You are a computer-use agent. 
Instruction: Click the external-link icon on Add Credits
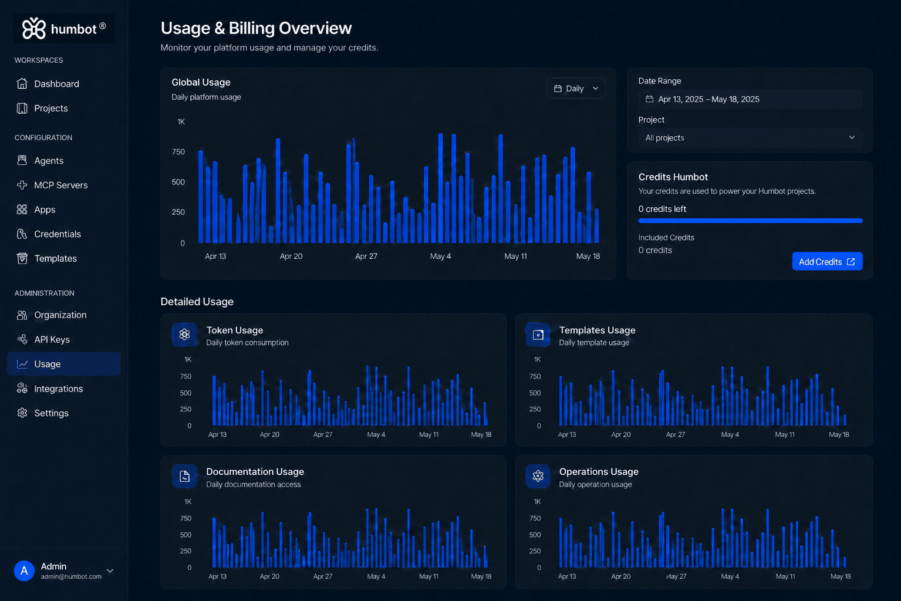[x=851, y=262]
